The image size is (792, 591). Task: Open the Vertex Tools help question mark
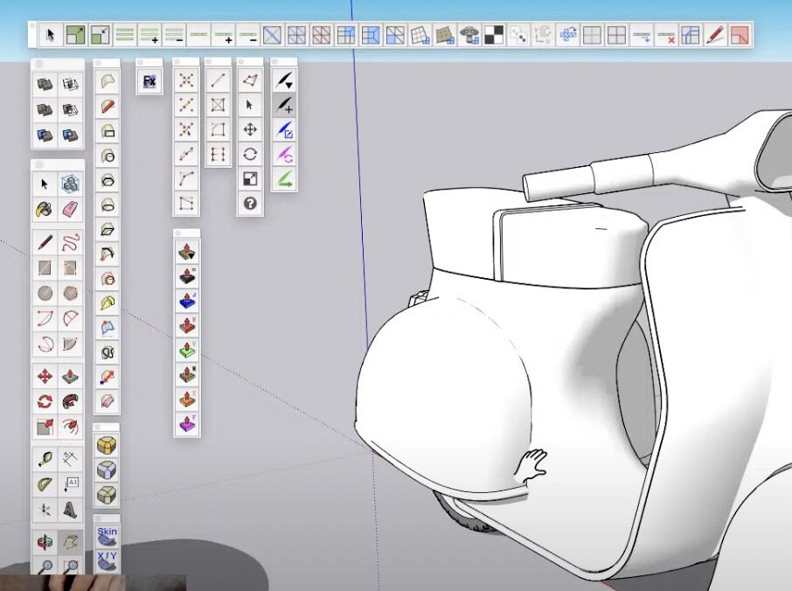click(x=250, y=204)
